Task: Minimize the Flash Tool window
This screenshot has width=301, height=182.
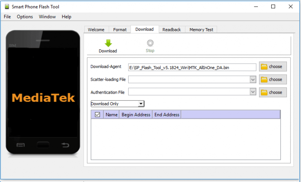Action: tap(256, 7)
